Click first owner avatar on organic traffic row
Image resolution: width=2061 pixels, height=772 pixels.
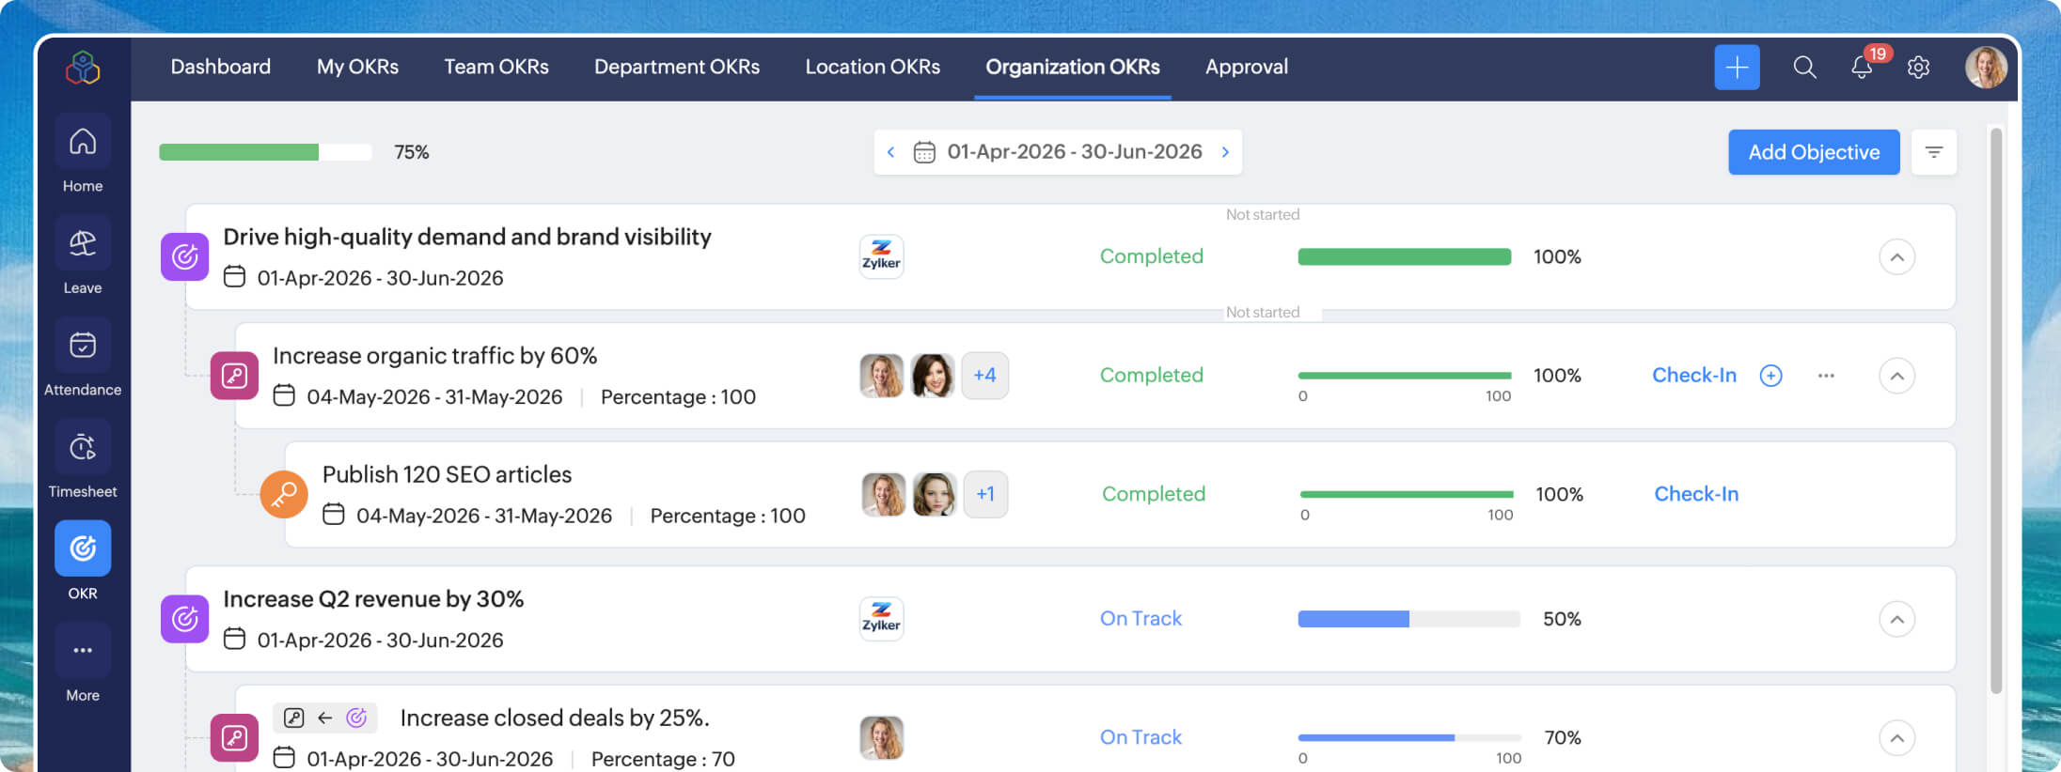882,376
